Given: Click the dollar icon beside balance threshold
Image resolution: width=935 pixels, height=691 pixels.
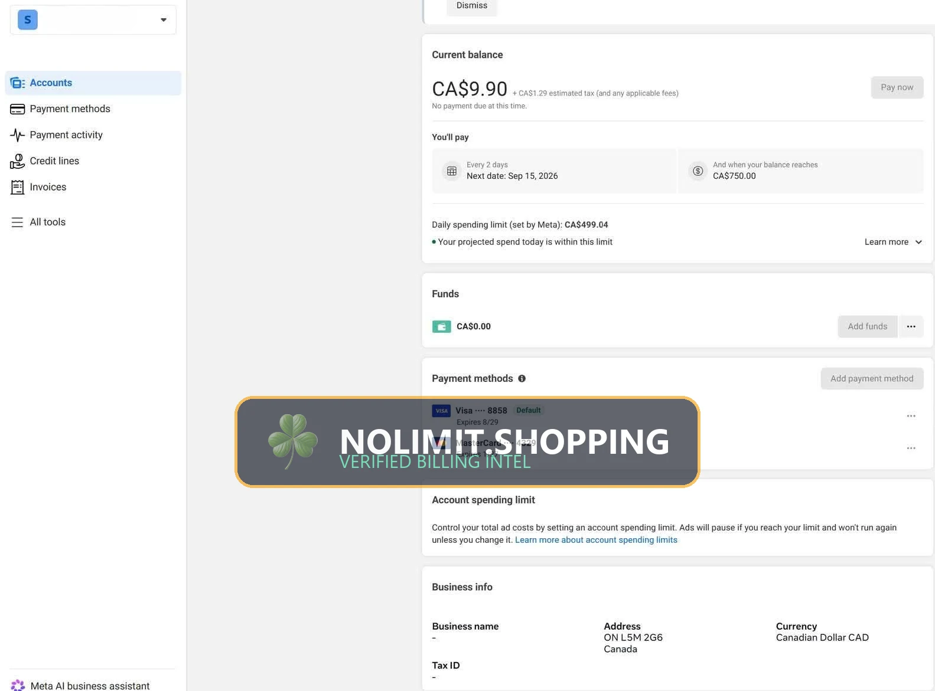Looking at the screenshot, I should [698, 171].
